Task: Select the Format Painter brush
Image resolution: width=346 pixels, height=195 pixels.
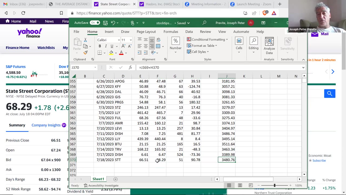Action: tap(85, 53)
